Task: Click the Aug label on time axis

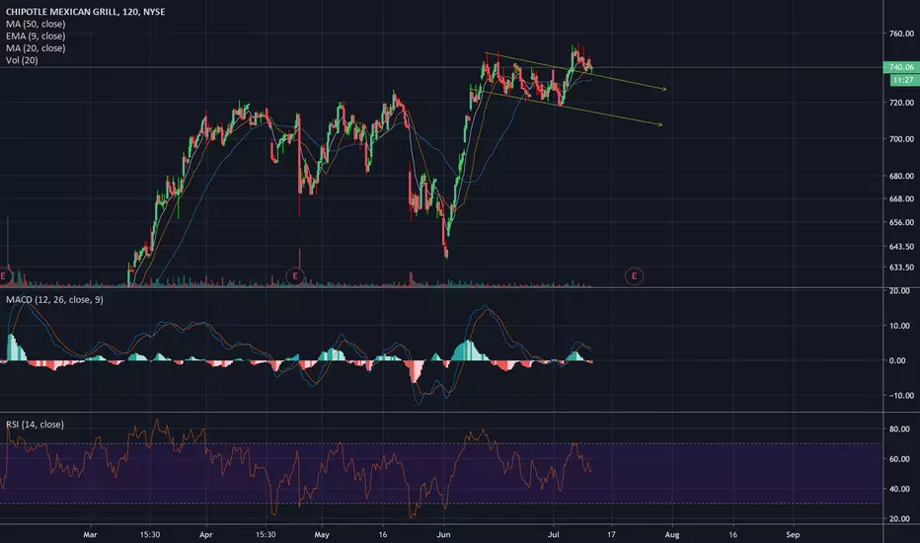Action: coord(672,535)
